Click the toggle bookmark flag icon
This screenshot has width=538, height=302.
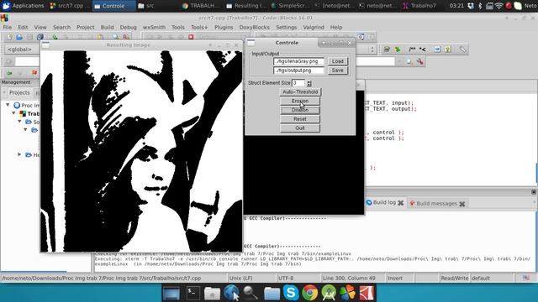[x=34, y=73]
